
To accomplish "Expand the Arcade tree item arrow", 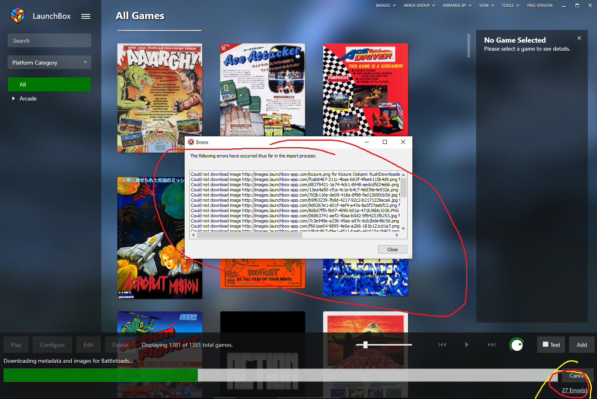I will pos(14,98).
